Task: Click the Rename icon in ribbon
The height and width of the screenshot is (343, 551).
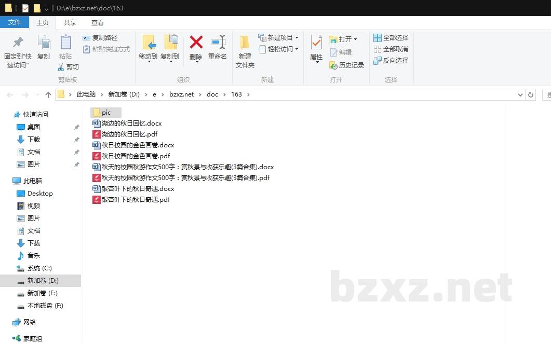Action: 218,43
